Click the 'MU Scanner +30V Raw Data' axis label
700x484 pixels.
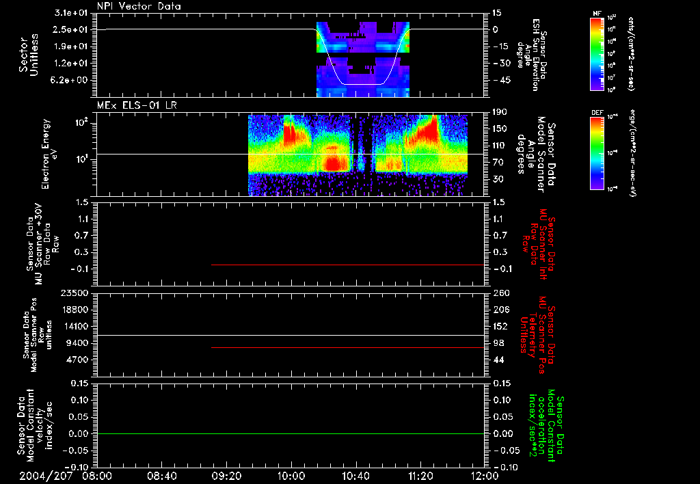42,245
